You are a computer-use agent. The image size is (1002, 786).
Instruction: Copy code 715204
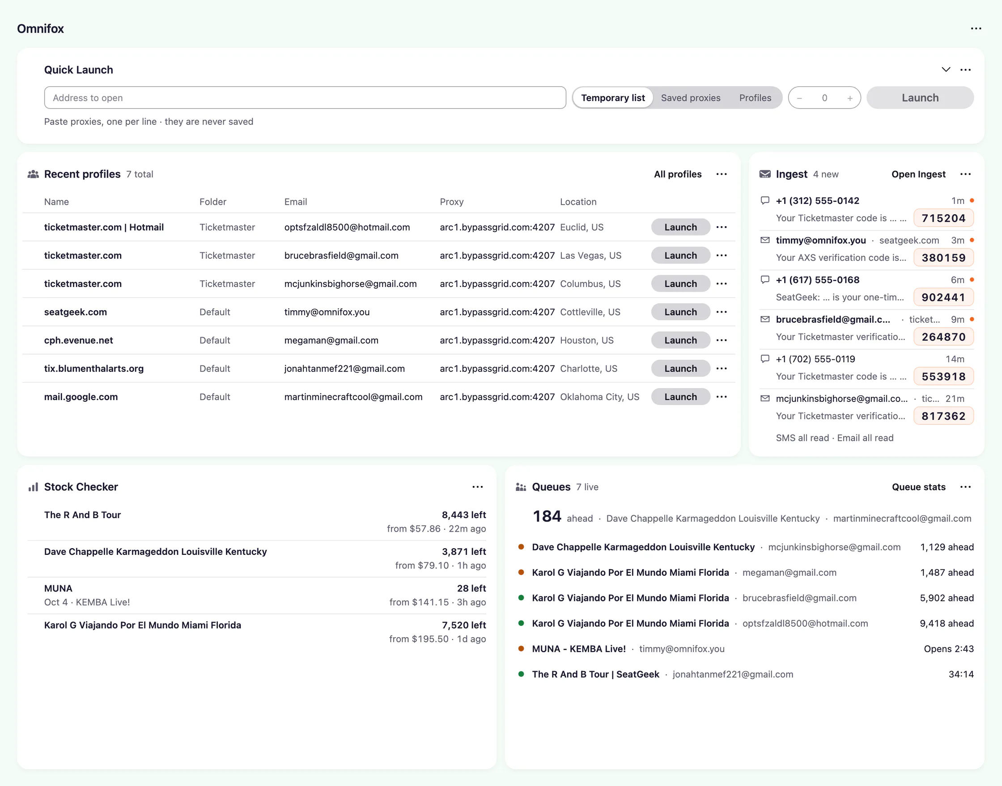coord(943,218)
